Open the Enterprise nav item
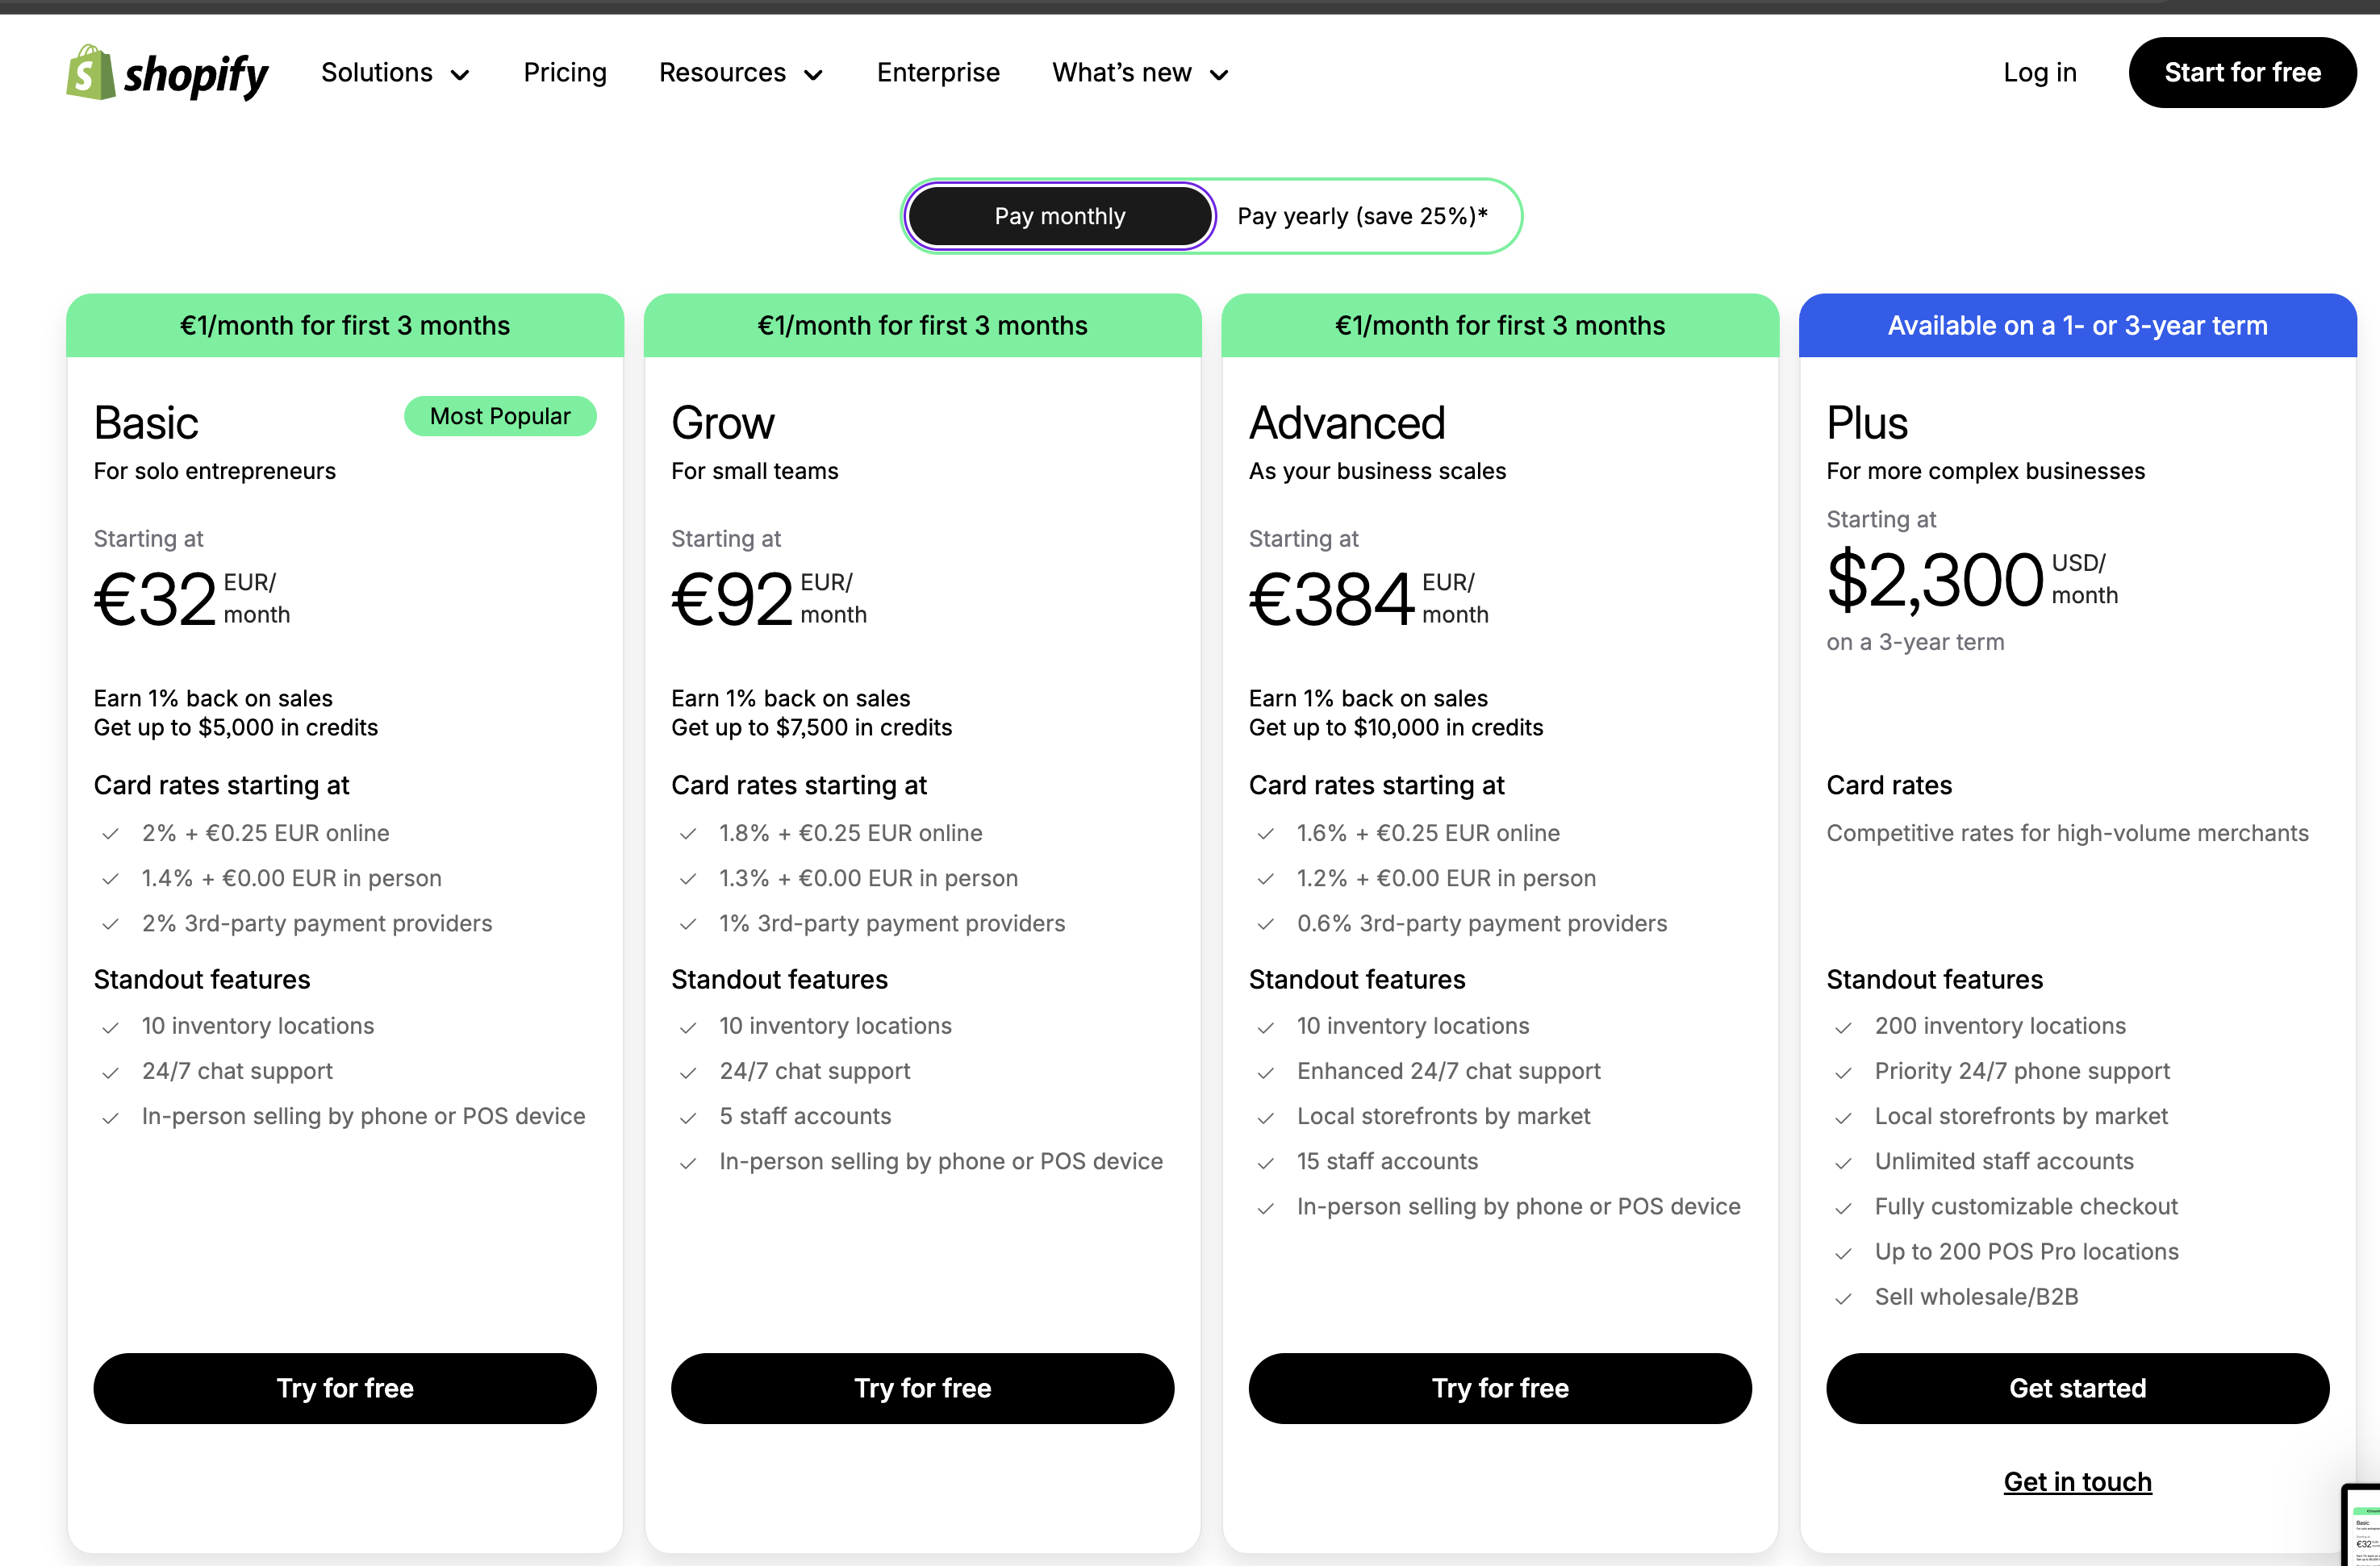This screenshot has height=1566, width=2380. tap(938, 73)
